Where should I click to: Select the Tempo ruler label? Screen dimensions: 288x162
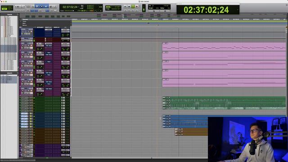click(x=24, y=21)
